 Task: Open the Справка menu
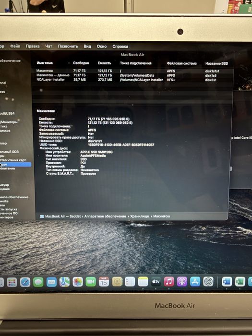[x=120, y=46]
